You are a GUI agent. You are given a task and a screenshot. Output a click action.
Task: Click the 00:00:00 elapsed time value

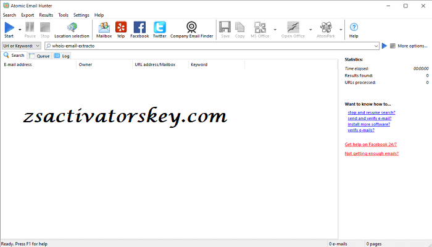(x=421, y=69)
